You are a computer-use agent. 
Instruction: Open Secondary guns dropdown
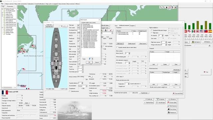tap(83, 72)
